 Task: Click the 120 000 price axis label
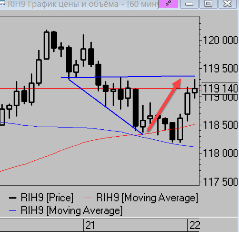[x=221, y=40]
